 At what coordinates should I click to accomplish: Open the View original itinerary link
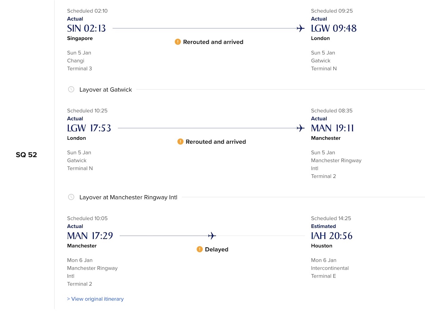click(x=95, y=299)
